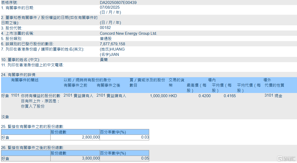This screenshot has height=163, width=297.
Task: Click the share class value 普通股
Action: [106, 39]
